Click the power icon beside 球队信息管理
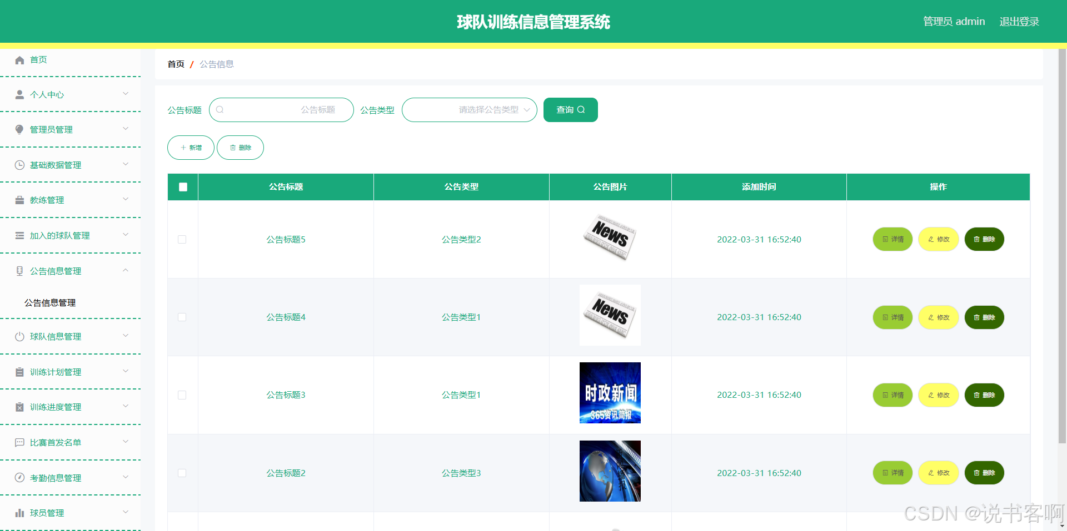1067x531 pixels. [19, 336]
